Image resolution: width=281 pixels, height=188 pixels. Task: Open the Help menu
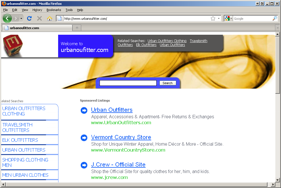tap(80, 10)
